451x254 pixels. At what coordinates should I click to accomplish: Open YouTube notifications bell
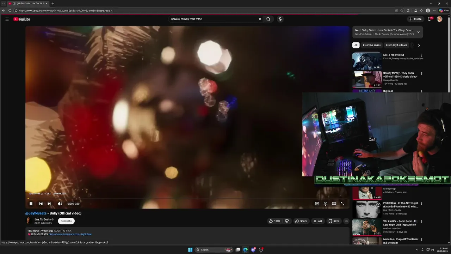430,19
